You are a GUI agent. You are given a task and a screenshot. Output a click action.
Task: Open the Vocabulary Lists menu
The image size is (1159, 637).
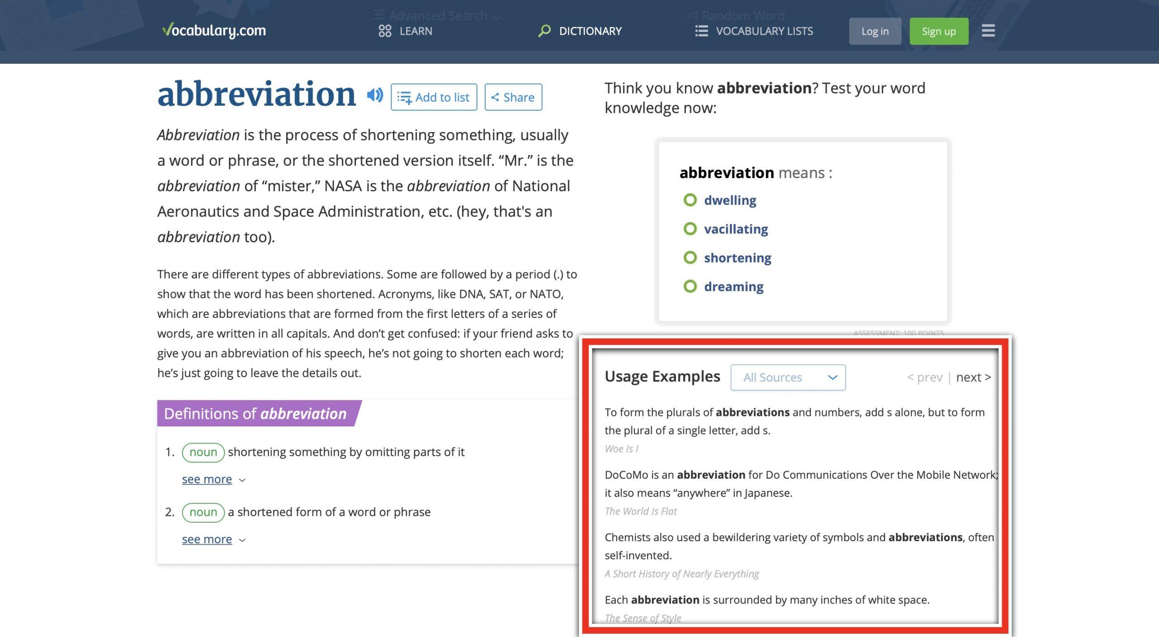click(764, 31)
